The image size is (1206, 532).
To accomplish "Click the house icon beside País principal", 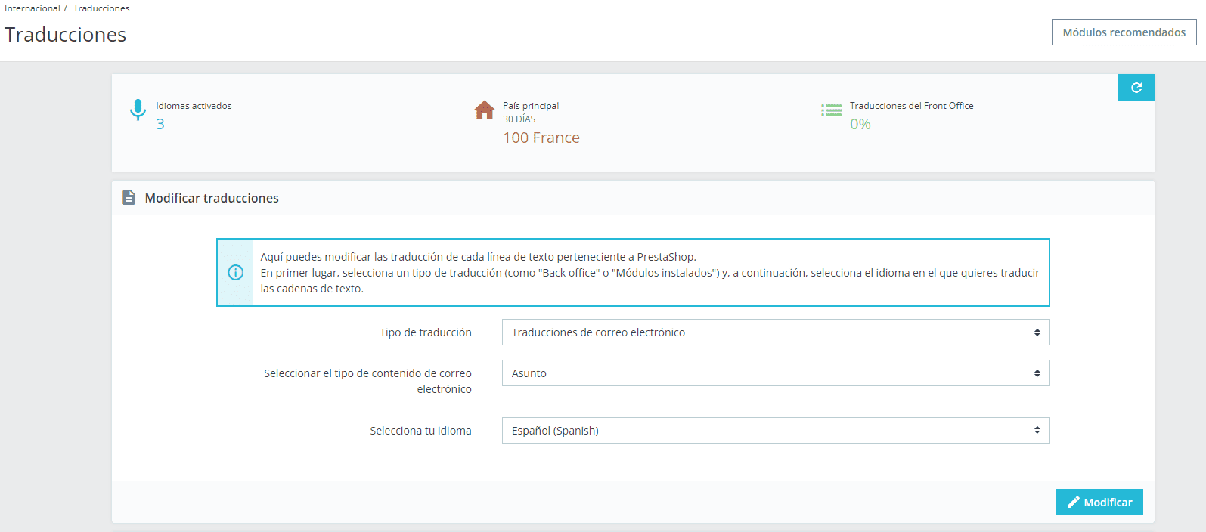I will (x=485, y=110).
